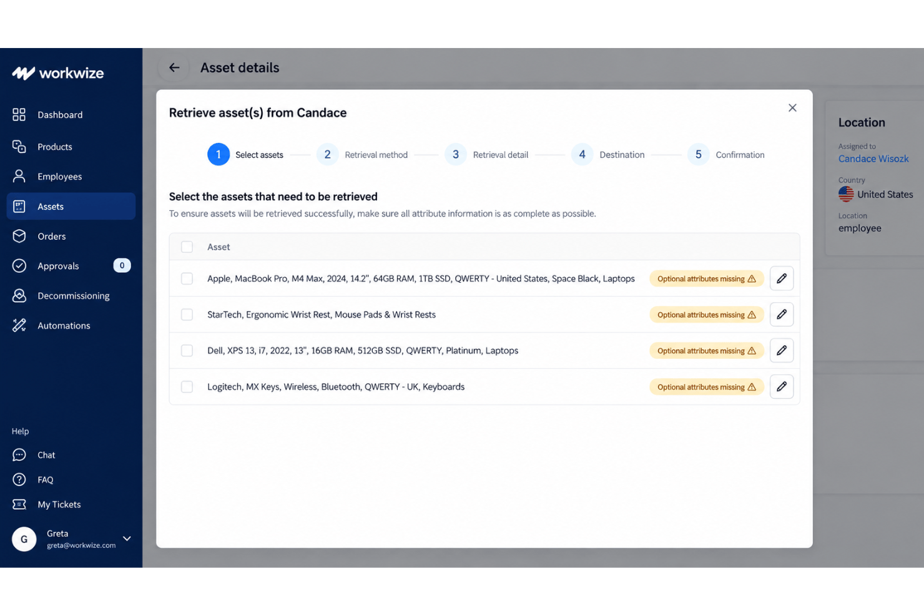Click the Assets icon in sidebar
This screenshot has height=616, width=924.
click(x=19, y=207)
